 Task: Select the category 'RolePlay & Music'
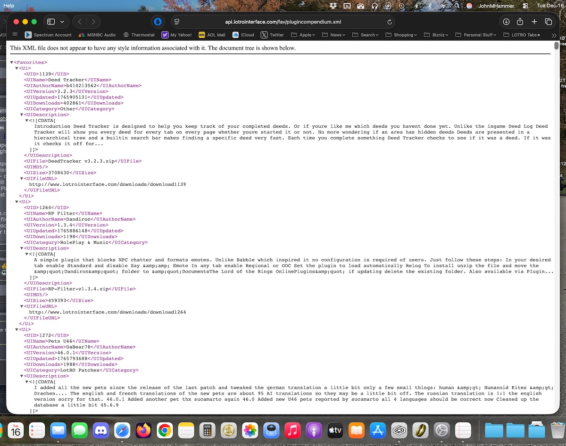[x=85, y=242]
